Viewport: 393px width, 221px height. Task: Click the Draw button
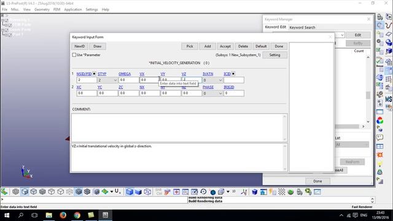tap(97, 46)
